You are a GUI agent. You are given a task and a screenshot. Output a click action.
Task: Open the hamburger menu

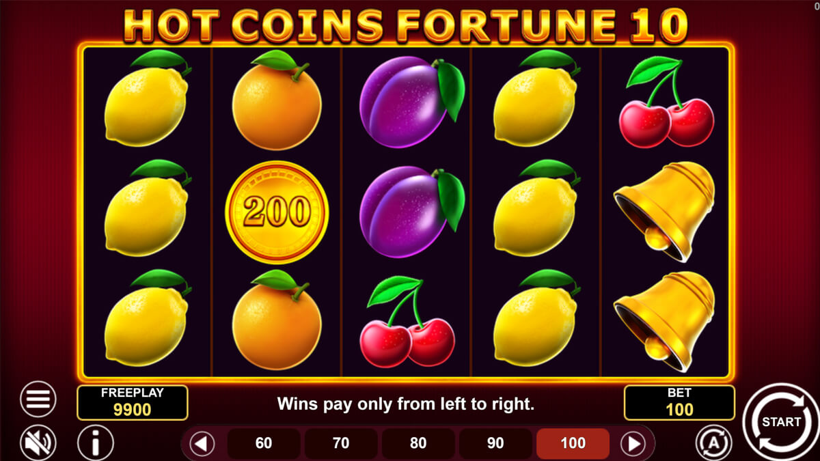[38, 399]
